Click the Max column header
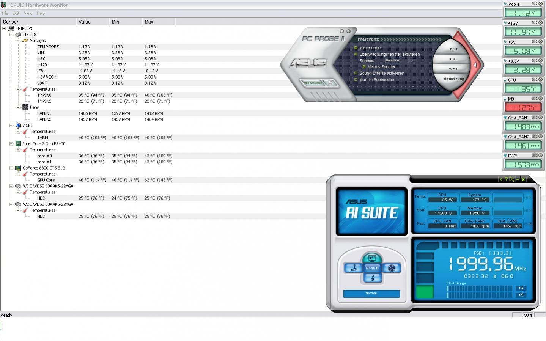 click(159, 22)
